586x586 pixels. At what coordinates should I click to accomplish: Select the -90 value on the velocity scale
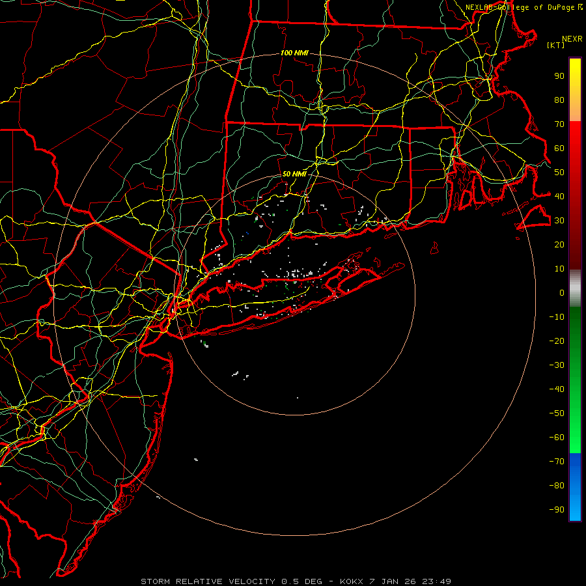tap(557, 510)
